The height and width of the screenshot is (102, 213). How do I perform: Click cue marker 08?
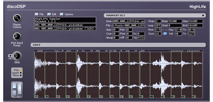tap(121, 97)
